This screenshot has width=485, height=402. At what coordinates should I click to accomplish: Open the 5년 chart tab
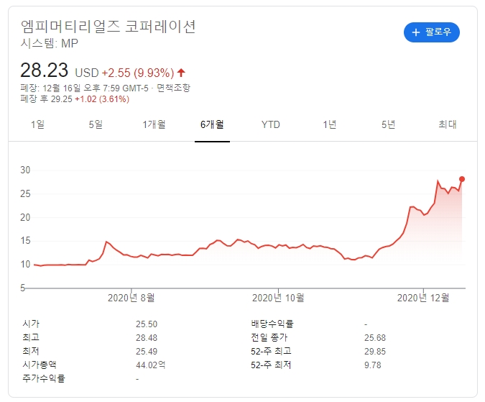(388, 124)
